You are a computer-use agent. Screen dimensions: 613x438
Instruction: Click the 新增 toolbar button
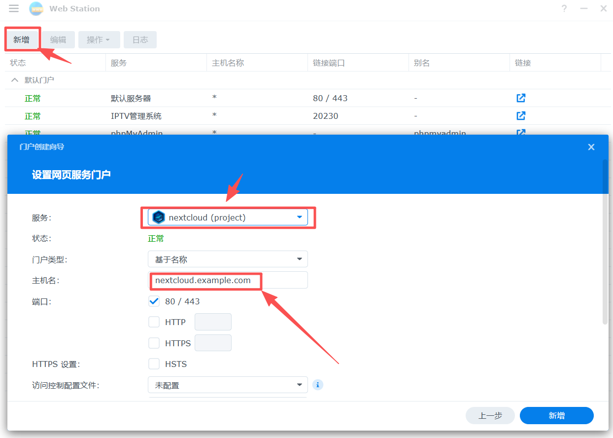click(x=22, y=40)
